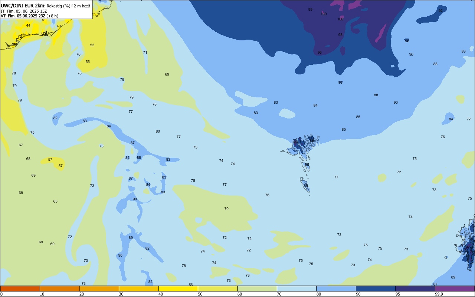Select the map value 96
This screenshot has width=475, height=297.
(x=320, y=53)
